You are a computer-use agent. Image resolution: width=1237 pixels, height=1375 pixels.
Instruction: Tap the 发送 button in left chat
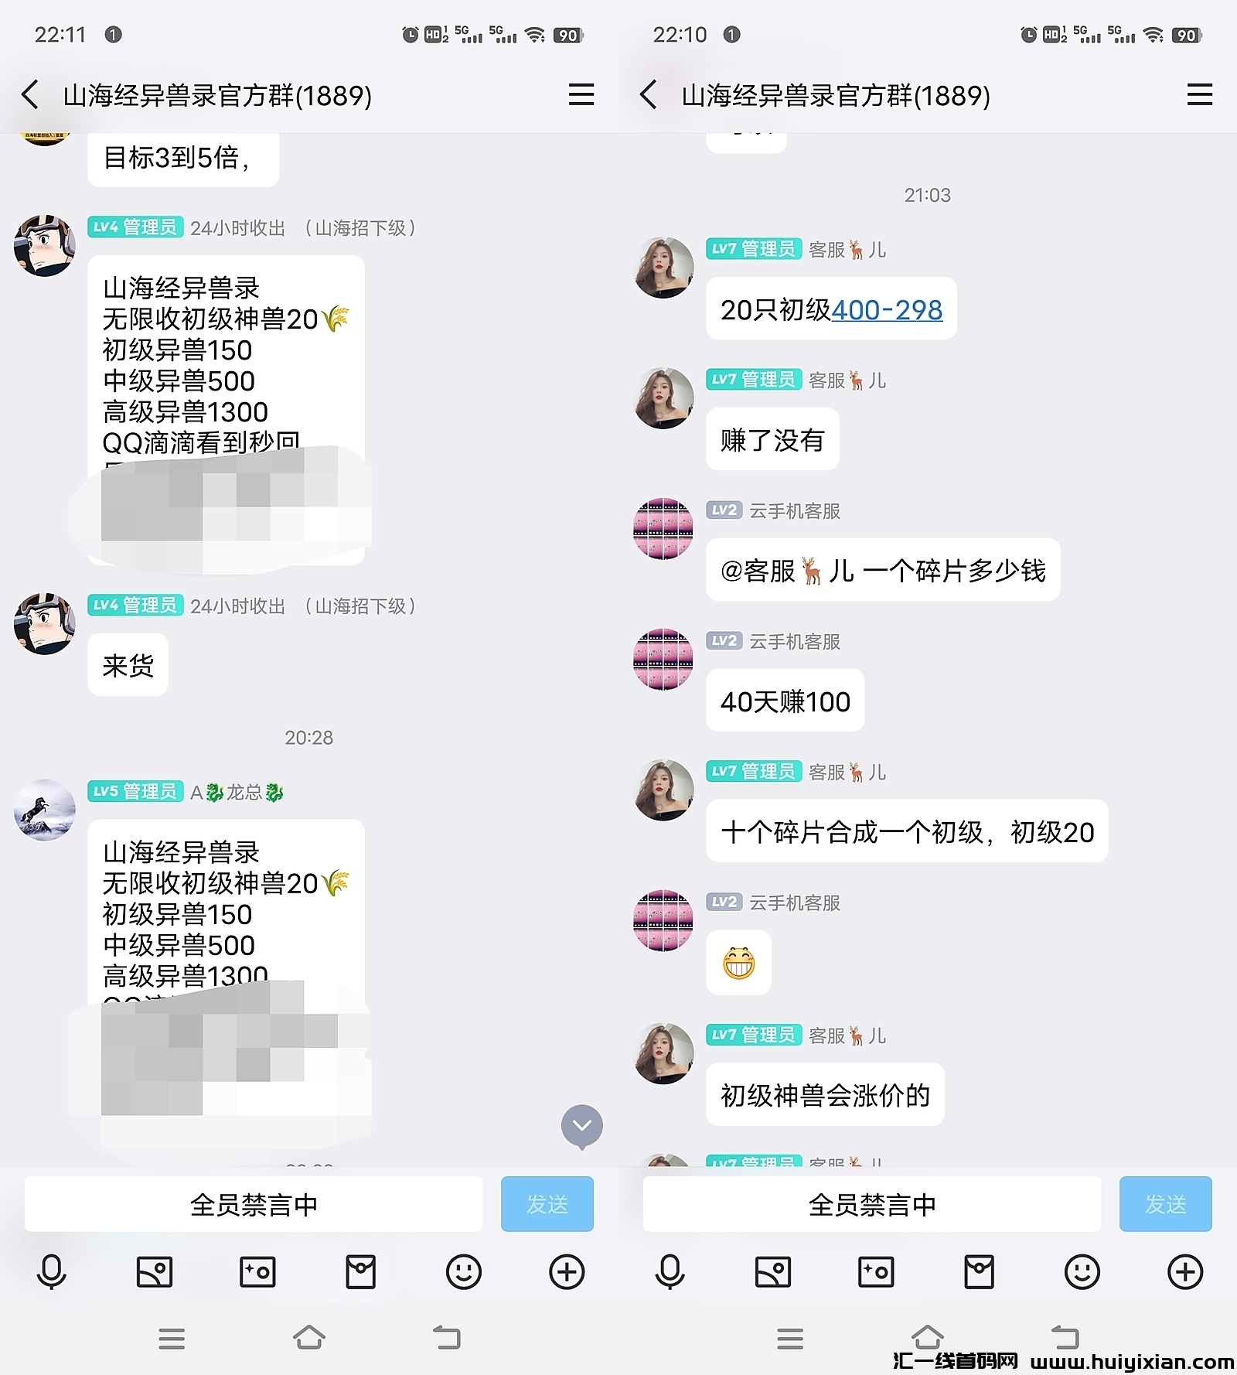tap(547, 1204)
